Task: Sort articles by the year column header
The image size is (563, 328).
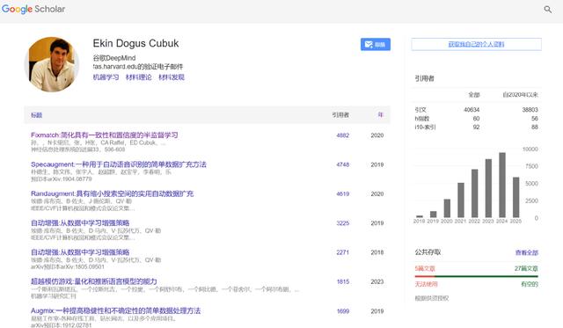Action: pyautogui.click(x=380, y=115)
